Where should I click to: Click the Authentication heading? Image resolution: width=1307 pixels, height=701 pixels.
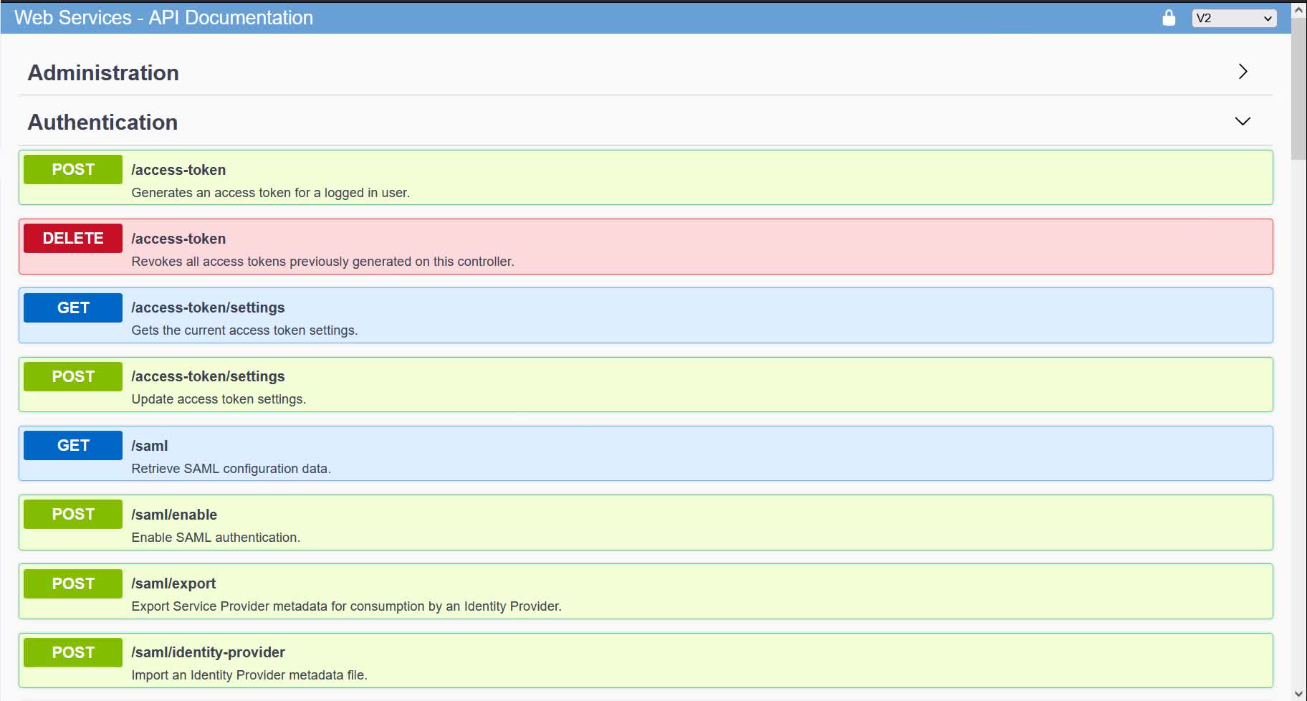pyautogui.click(x=102, y=122)
